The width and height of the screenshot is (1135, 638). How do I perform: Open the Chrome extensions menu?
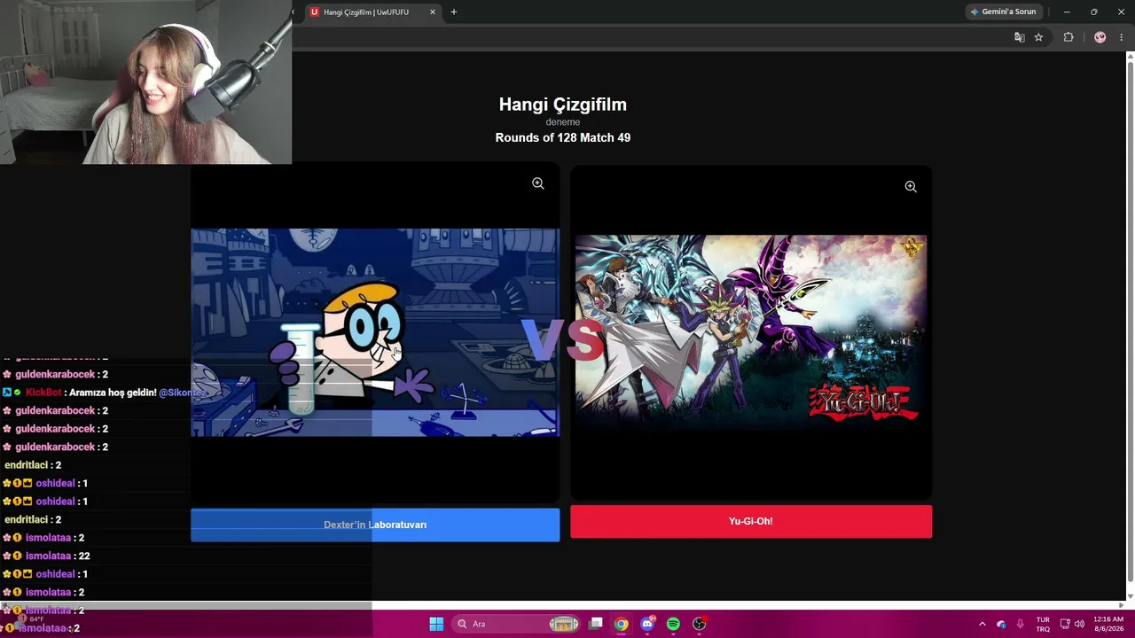(x=1068, y=37)
